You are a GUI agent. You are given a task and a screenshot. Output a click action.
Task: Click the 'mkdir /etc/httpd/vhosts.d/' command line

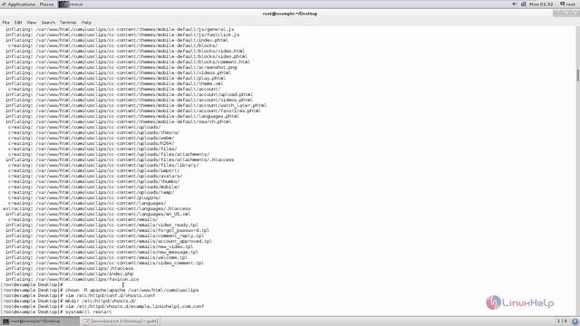tap(69, 302)
